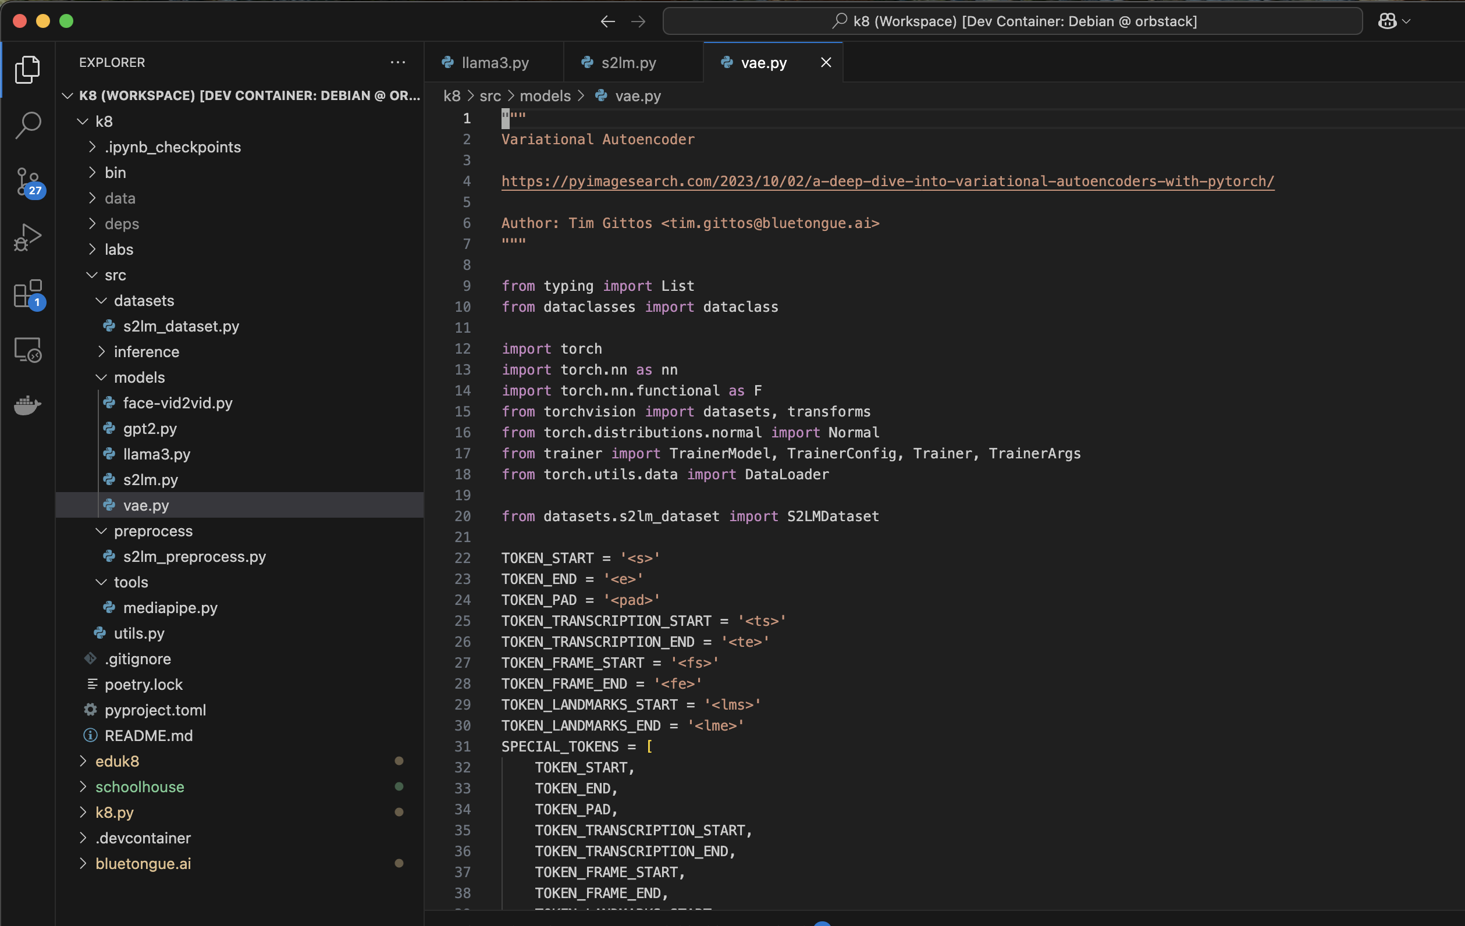Open Source Control view showing 27 changes
This screenshot has width=1465, height=926.
(27, 183)
